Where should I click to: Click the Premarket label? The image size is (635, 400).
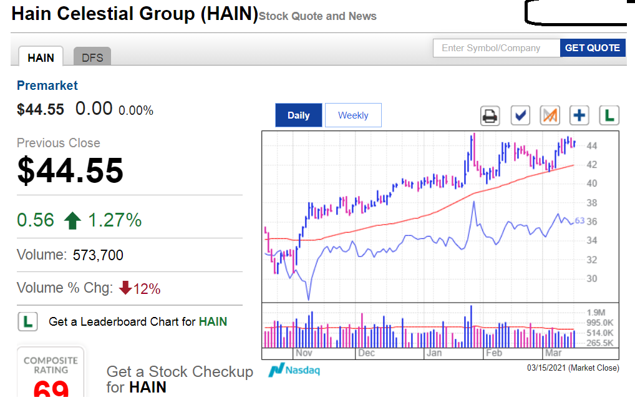tap(47, 85)
